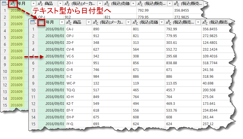Viewport: 243px width, 139px height.
Task: Click the date type icon beside 年月 in the front table
Action: 41,22
